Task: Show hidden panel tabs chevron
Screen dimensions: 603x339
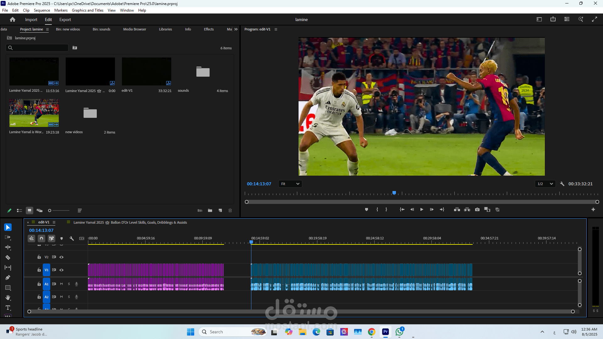Action: click(236, 29)
